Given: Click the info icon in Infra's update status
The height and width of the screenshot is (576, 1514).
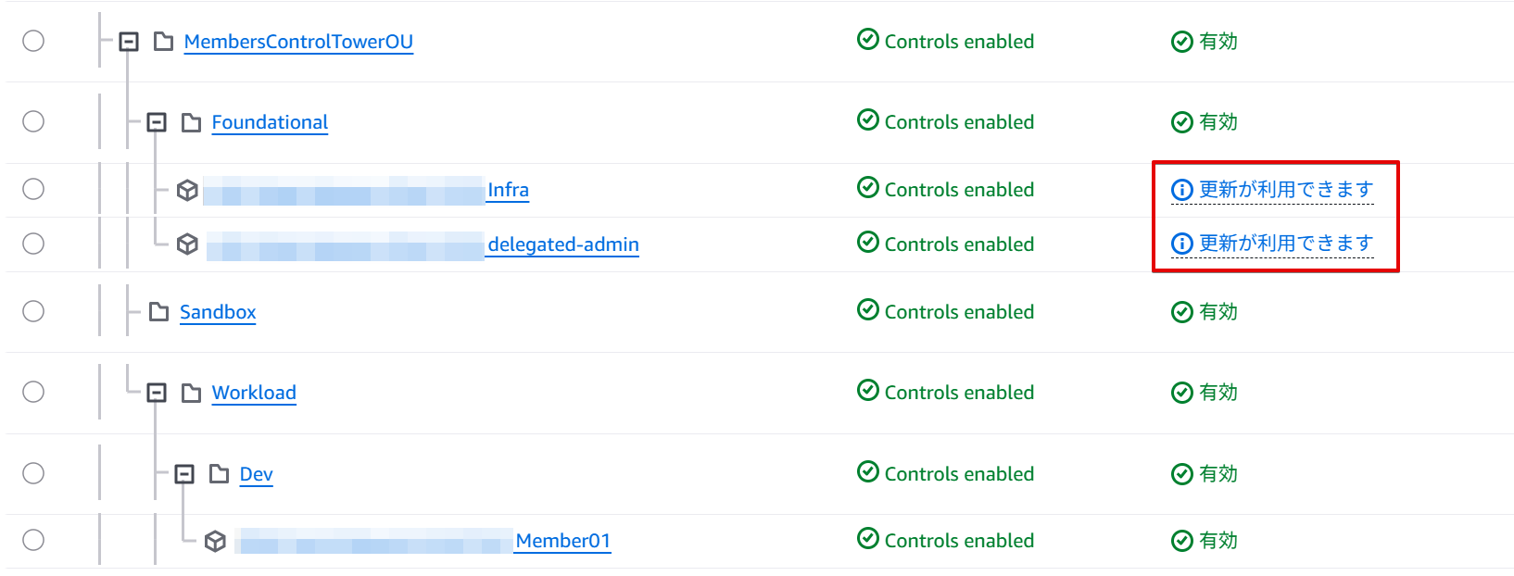Looking at the screenshot, I should [1181, 190].
